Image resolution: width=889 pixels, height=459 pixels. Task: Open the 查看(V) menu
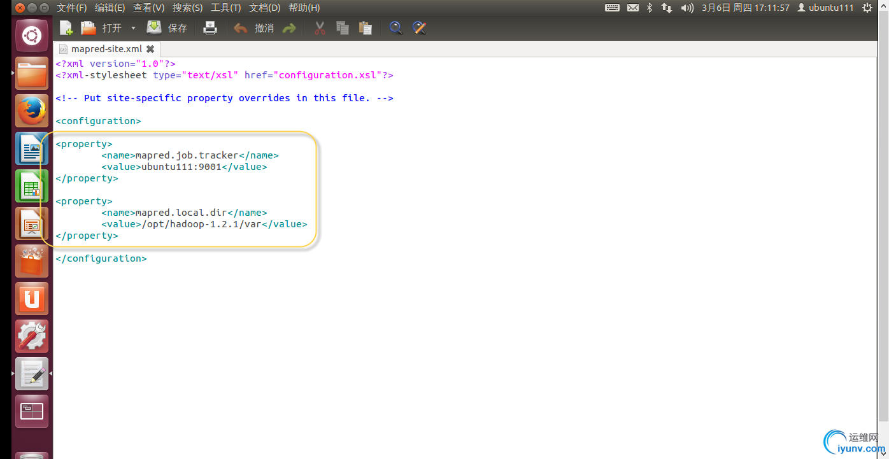pos(149,8)
